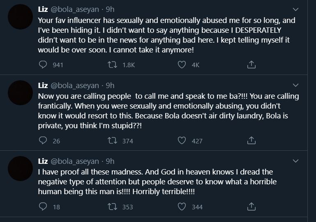
Task: Like the tweet with 427 likes
Action: pos(182,140)
